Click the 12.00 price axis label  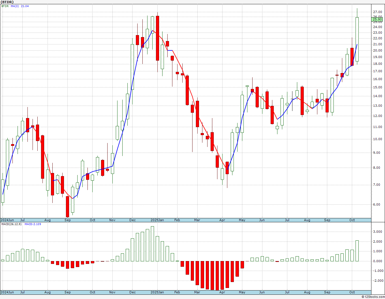[x=377, y=116]
